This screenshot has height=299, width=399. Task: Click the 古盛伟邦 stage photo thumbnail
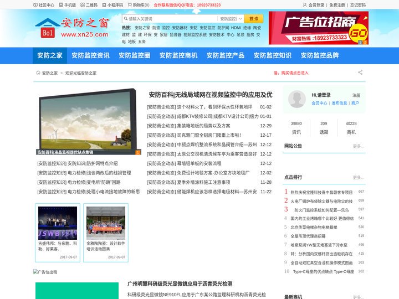(x=58, y=223)
